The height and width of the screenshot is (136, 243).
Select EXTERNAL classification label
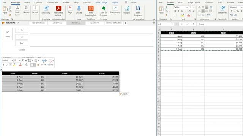pyautogui.click(x=57, y=23)
